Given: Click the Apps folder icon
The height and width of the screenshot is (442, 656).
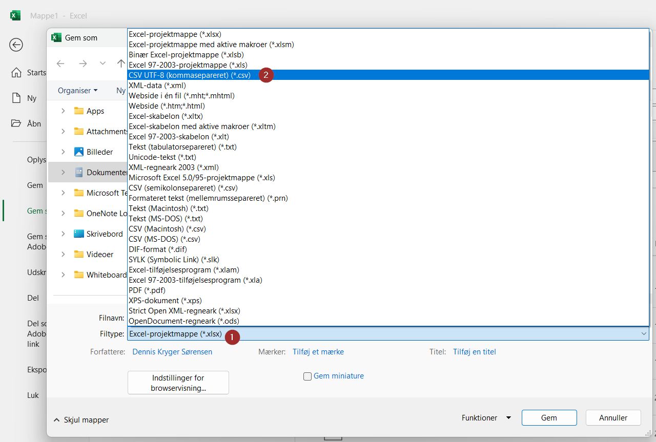Looking at the screenshot, I should (x=78, y=111).
